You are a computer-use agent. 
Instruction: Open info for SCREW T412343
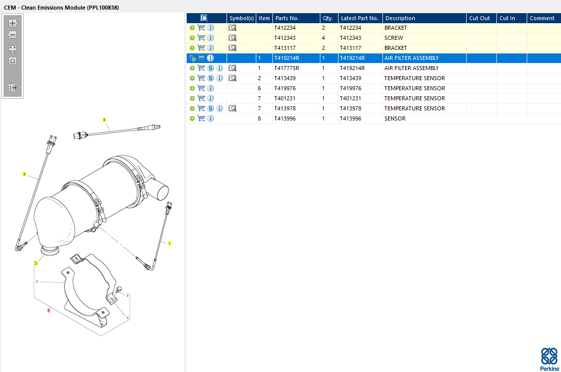(x=210, y=38)
